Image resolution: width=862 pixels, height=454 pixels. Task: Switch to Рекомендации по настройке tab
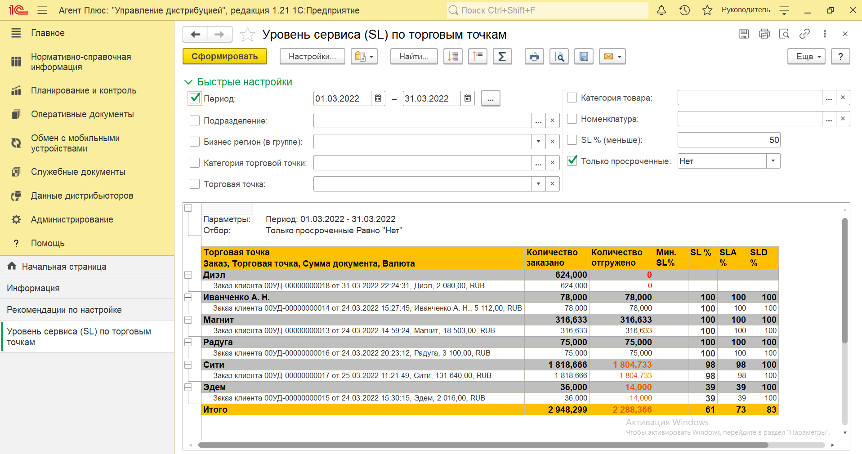(87, 310)
